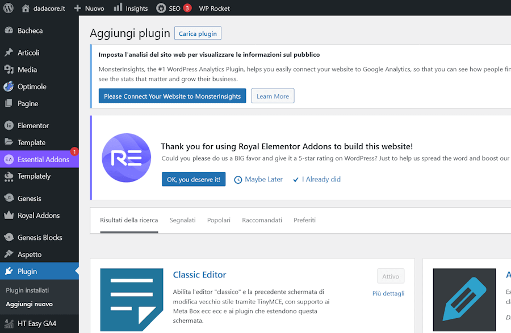The height and width of the screenshot is (333, 511).
Task: Click the Media icon in sidebar
Action: pyautogui.click(x=9, y=69)
